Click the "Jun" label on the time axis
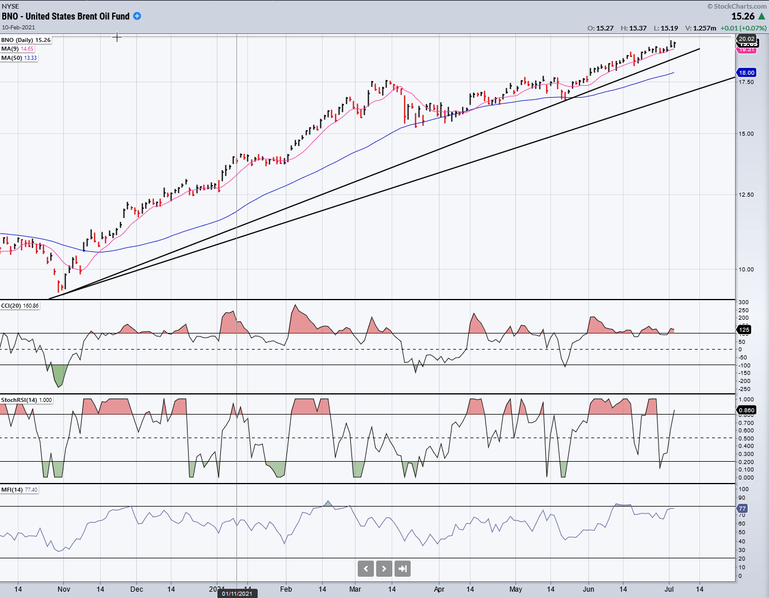The height and width of the screenshot is (598, 769). (x=588, y=589)
